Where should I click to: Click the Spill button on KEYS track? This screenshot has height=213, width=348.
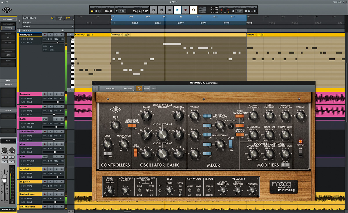(x=45, y=156)
